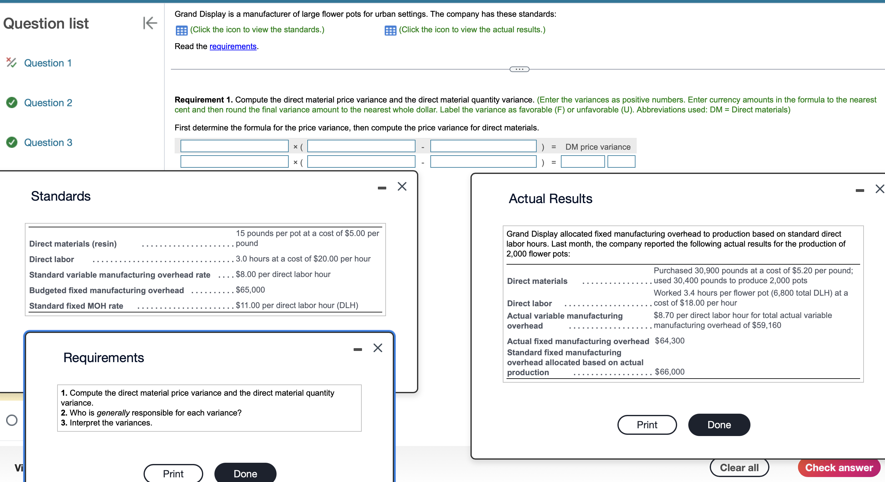Open first dropdown in price variance formula

[x=234, y=146]
